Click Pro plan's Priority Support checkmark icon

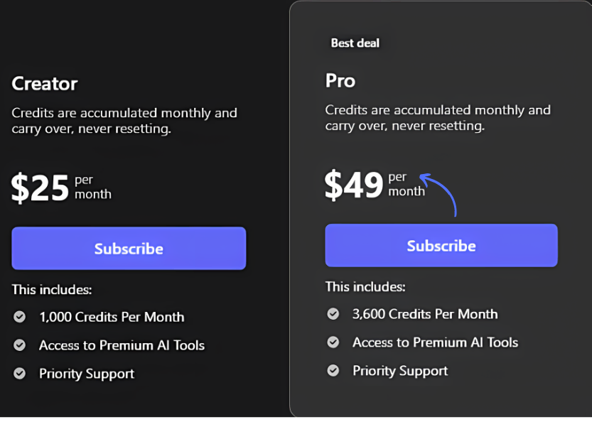333,371
